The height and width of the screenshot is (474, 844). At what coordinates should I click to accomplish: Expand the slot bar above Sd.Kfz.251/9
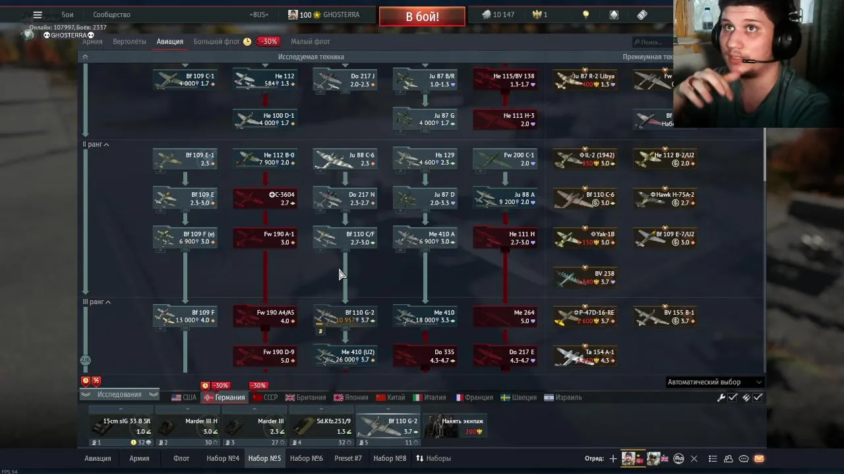coord(320,409)
